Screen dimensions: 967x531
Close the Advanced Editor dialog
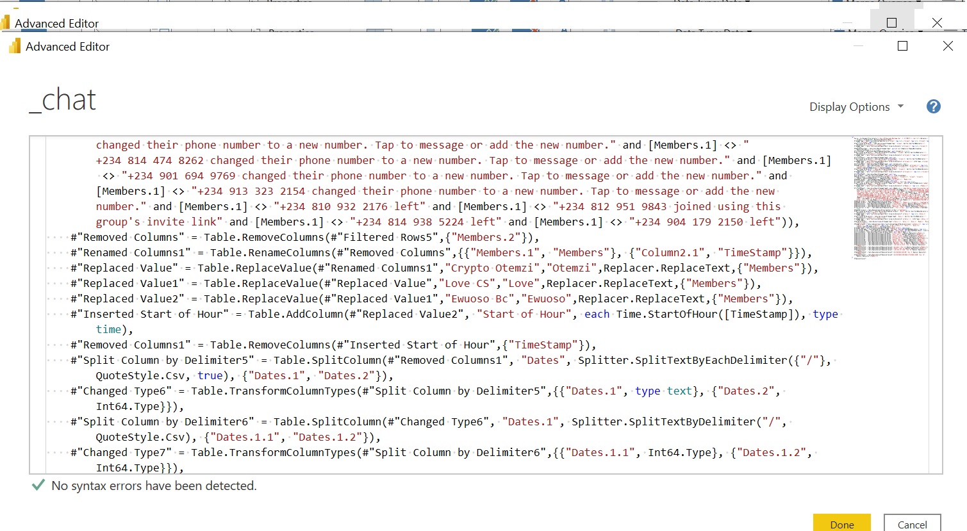(948, 46)
